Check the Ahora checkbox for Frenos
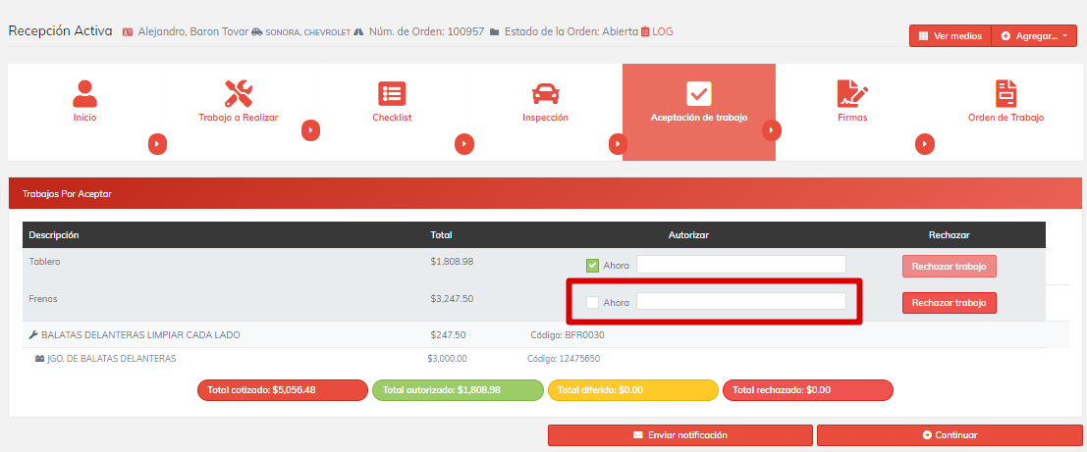The image size is (1087, 452). pos(592,302)
